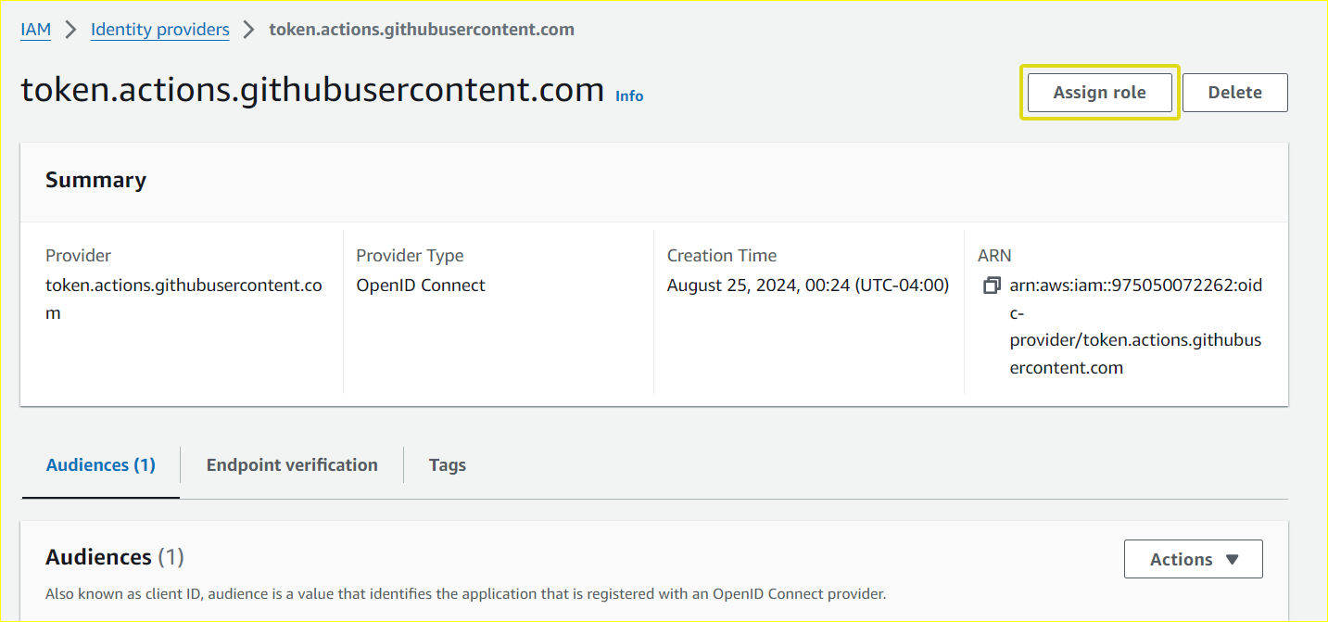
Task: Open the Actions menu in Audiences panel
Action: pyautogui.click(x=1193, y=559)
